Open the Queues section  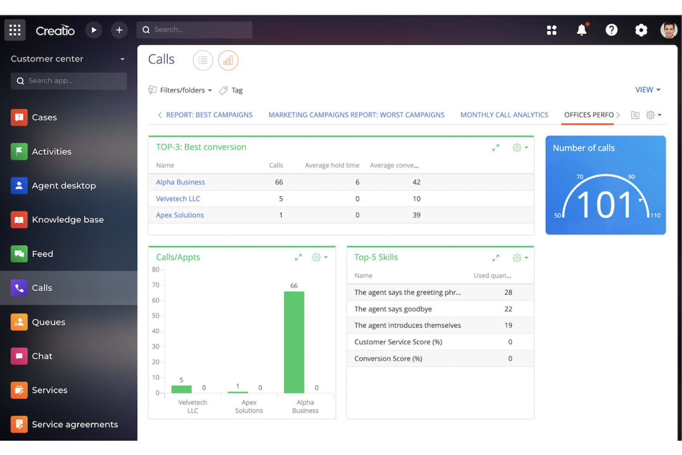[x=48, y=322]
